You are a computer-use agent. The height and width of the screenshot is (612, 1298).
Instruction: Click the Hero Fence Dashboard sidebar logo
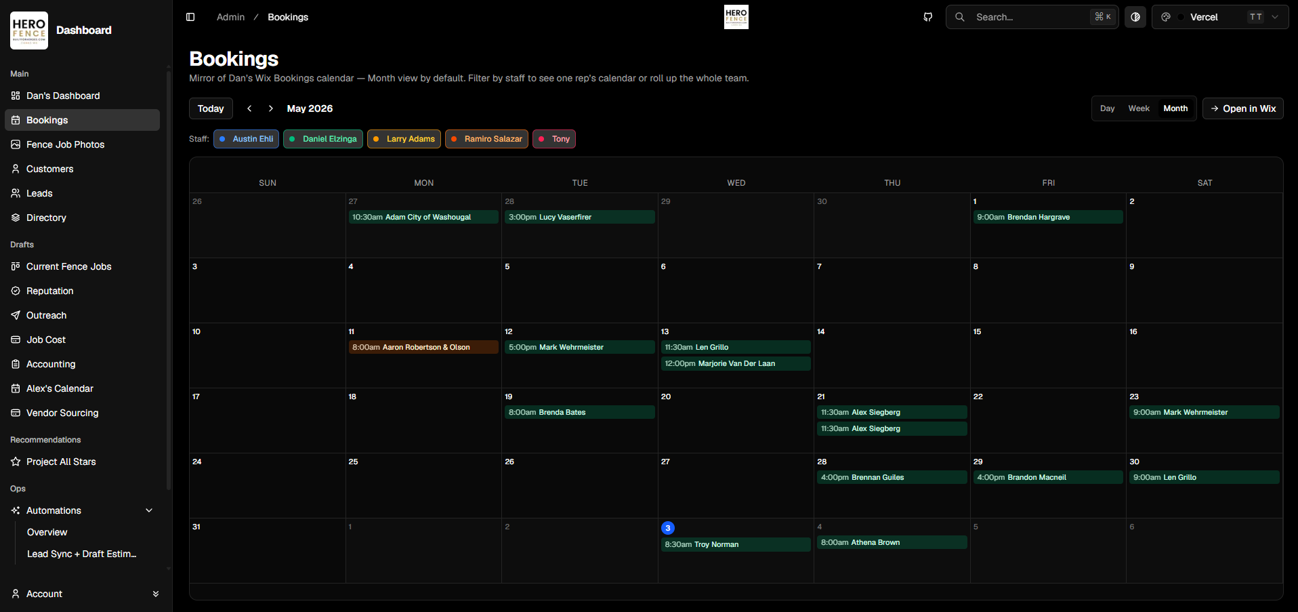click(29, 30)
